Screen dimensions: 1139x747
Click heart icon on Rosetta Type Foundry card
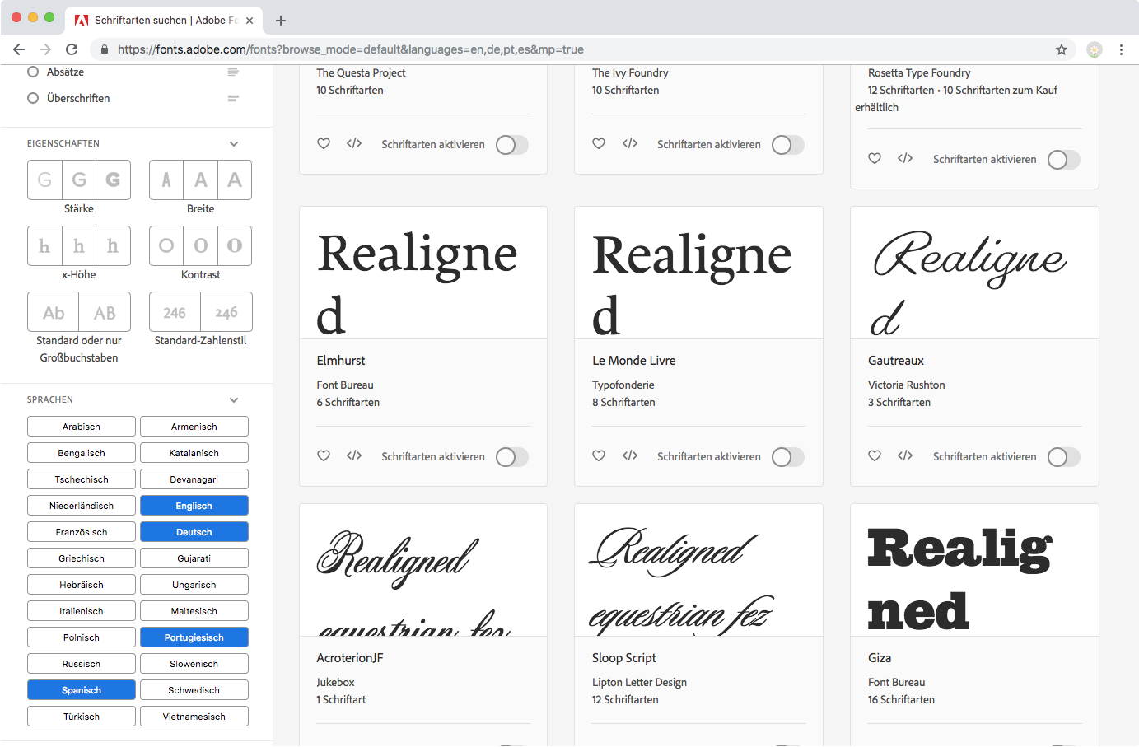tap(875, 158)
